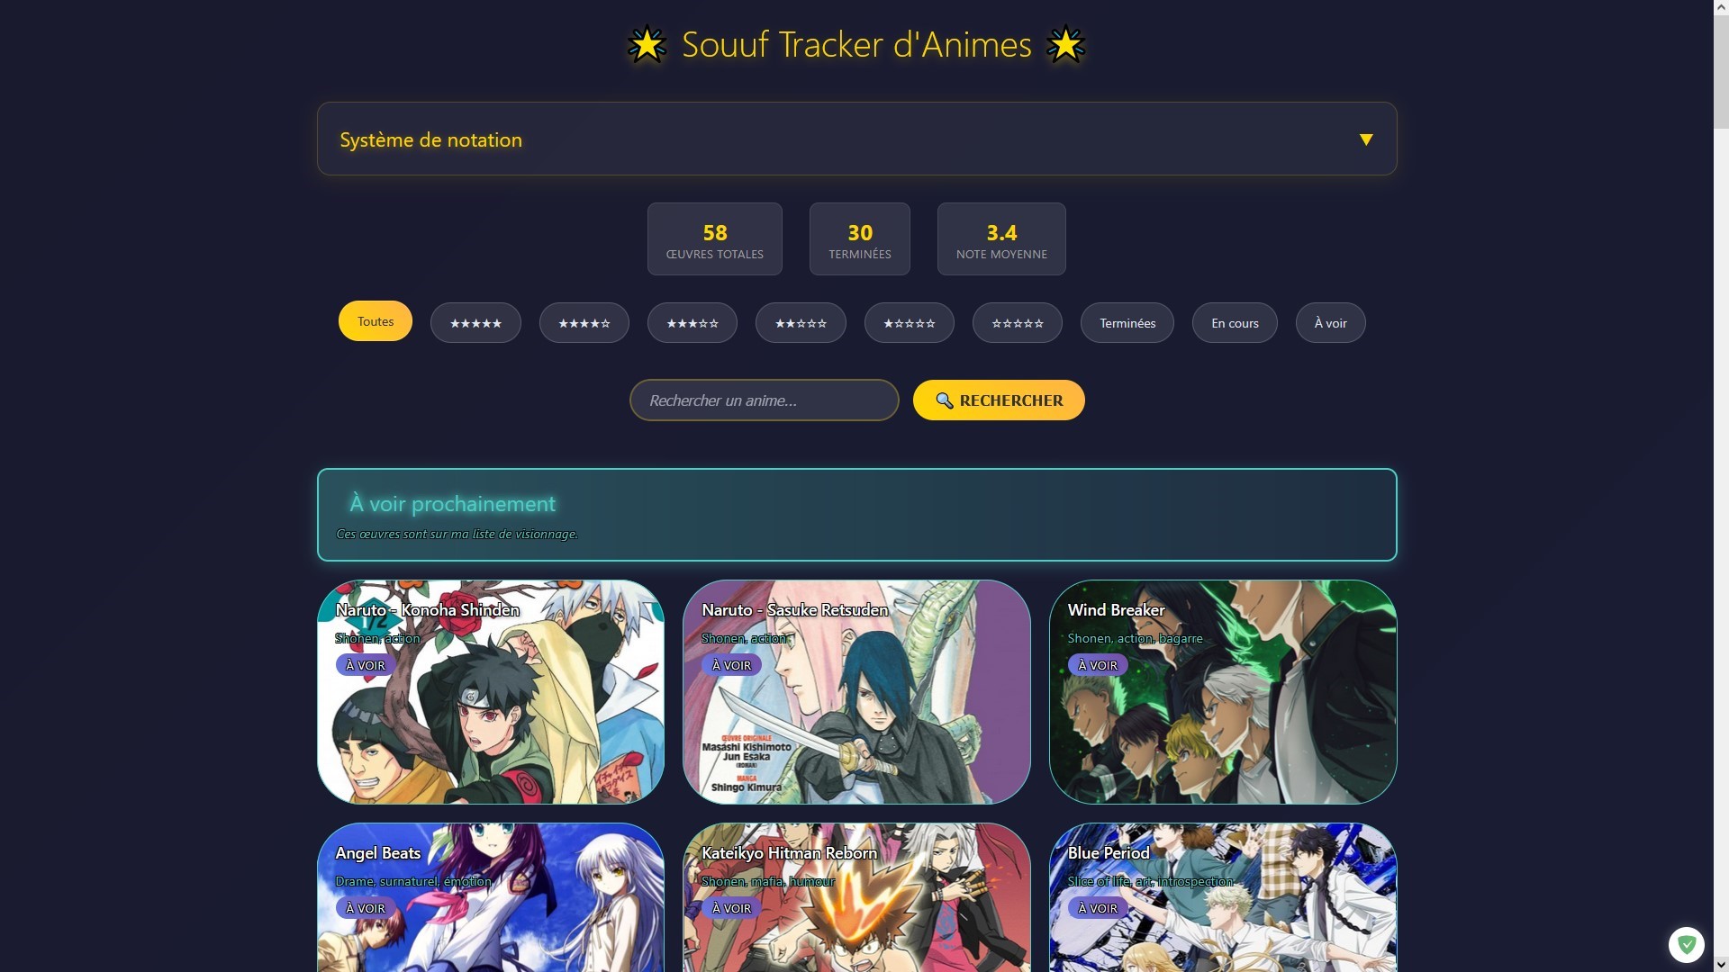Screen dimensions: 1729x972
Task: Filter by three filled stars rating
Action: (692, 323)
